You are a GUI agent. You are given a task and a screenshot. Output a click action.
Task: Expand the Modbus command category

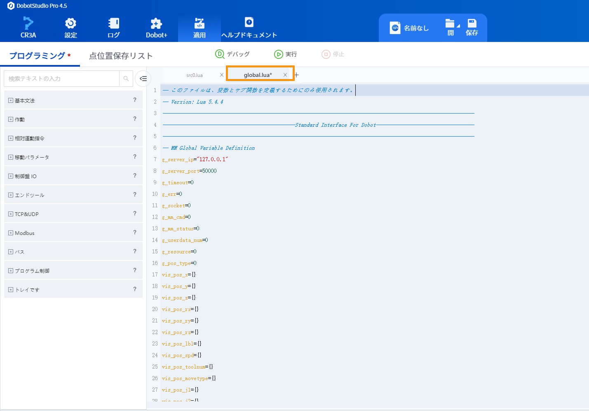11,233
